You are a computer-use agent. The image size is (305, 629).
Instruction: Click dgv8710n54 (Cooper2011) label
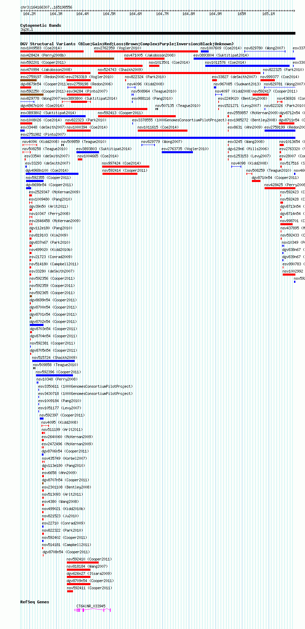275,178
